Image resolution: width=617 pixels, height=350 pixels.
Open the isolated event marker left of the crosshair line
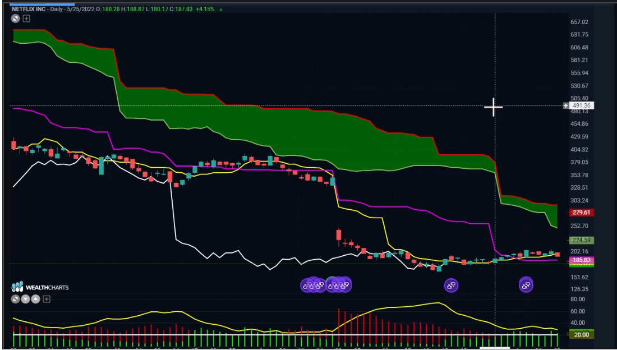(451, 285)
